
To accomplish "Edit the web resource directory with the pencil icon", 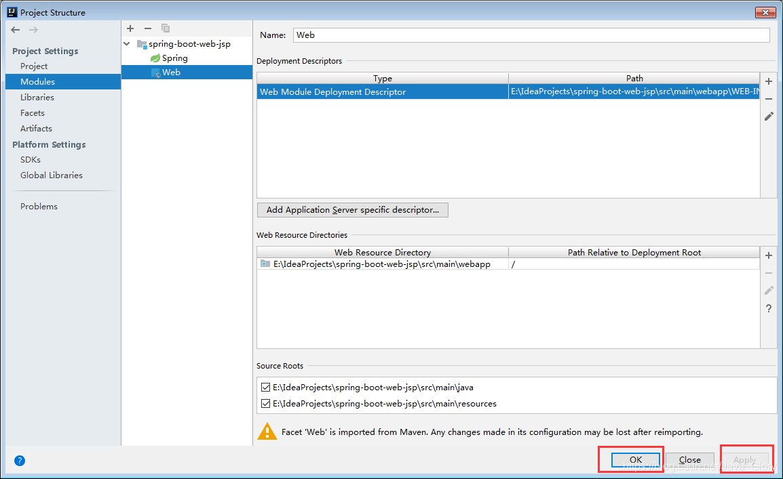I will [x=769, y=290].
